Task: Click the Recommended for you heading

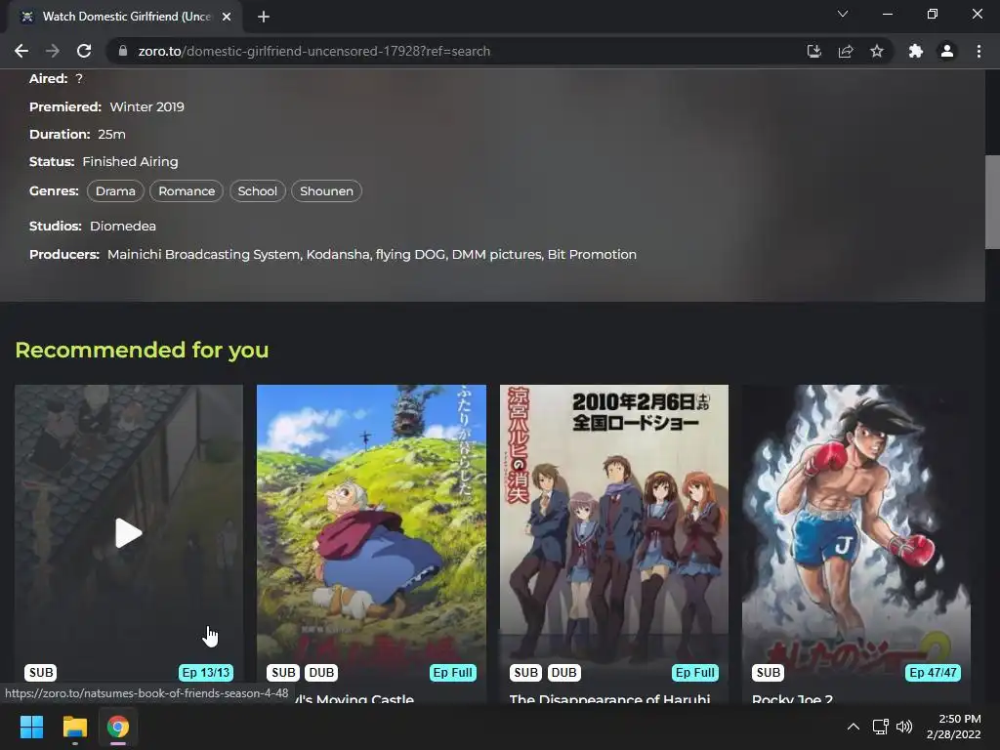Action: pyautogui.click(x=143, y=350)
